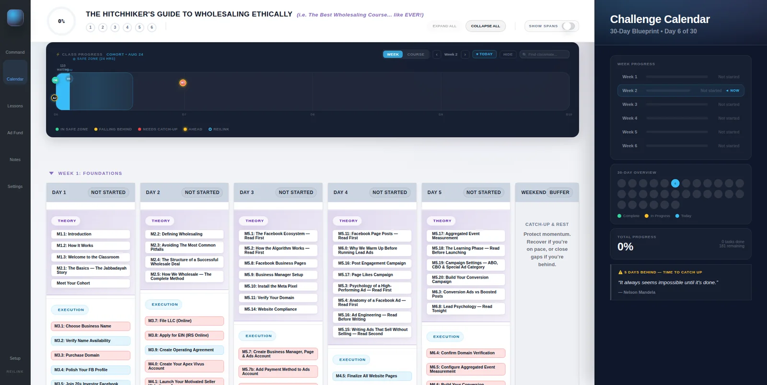Jump to week 5 circle button
This screenshot has width=767, height=385.
click(x=139, y=27)
